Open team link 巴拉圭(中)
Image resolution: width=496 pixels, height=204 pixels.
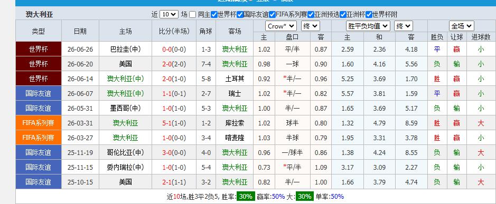click(x=126, y=49)
